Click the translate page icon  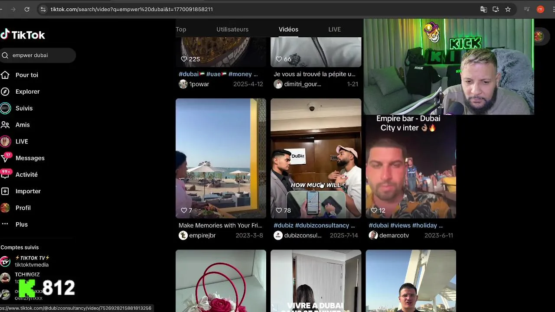coord(483,9)
